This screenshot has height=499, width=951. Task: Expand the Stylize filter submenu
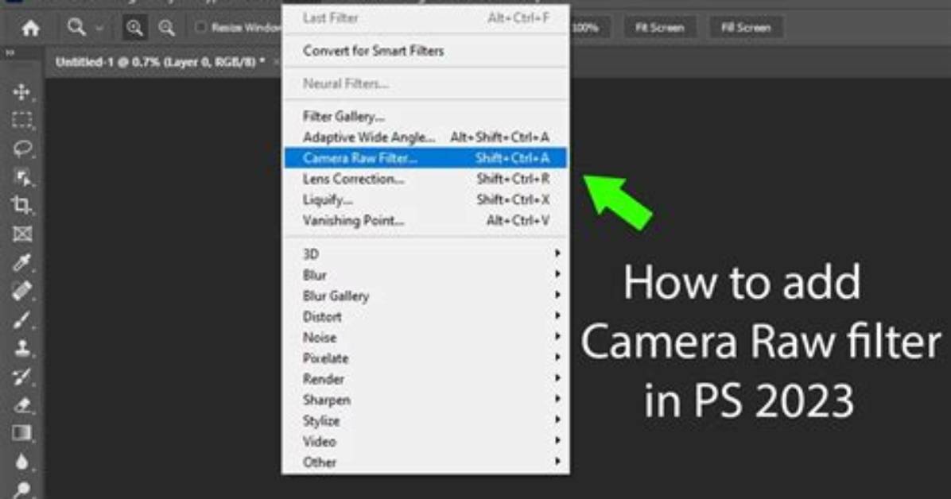(425, 421)
